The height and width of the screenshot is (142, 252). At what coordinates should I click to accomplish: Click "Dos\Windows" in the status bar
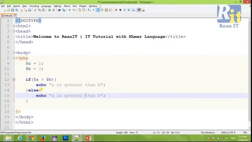(208, 133)
